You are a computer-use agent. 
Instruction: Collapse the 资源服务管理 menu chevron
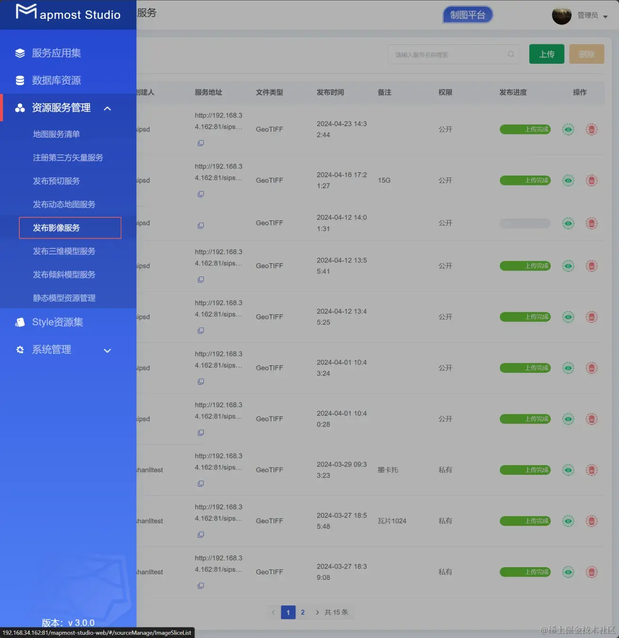pyautogui.click(x=108, y=109)
